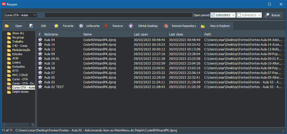Image resolution: width=287 pixels, height=134 pixels.
Task: Uncheck the start date 13/03/2023 checkbox
Action: 213,15
